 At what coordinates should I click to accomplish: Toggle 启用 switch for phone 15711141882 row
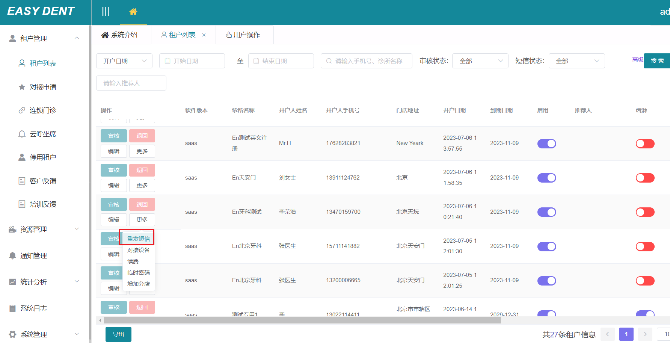(546, 246)
